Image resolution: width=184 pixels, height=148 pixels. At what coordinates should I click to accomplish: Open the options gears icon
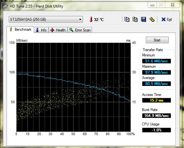click(x=152, y=19)
